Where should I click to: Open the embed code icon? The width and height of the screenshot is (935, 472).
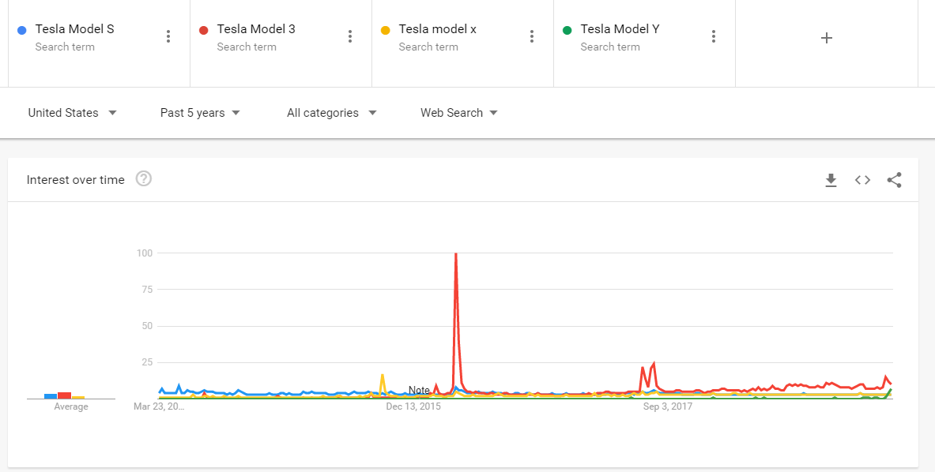(862, 180)
